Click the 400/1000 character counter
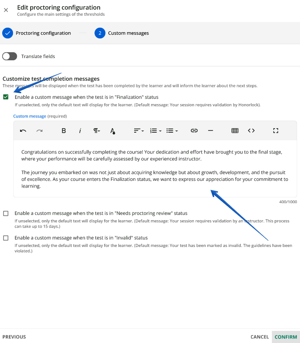Viewport: 300px width, 343px height. (288, 202)
